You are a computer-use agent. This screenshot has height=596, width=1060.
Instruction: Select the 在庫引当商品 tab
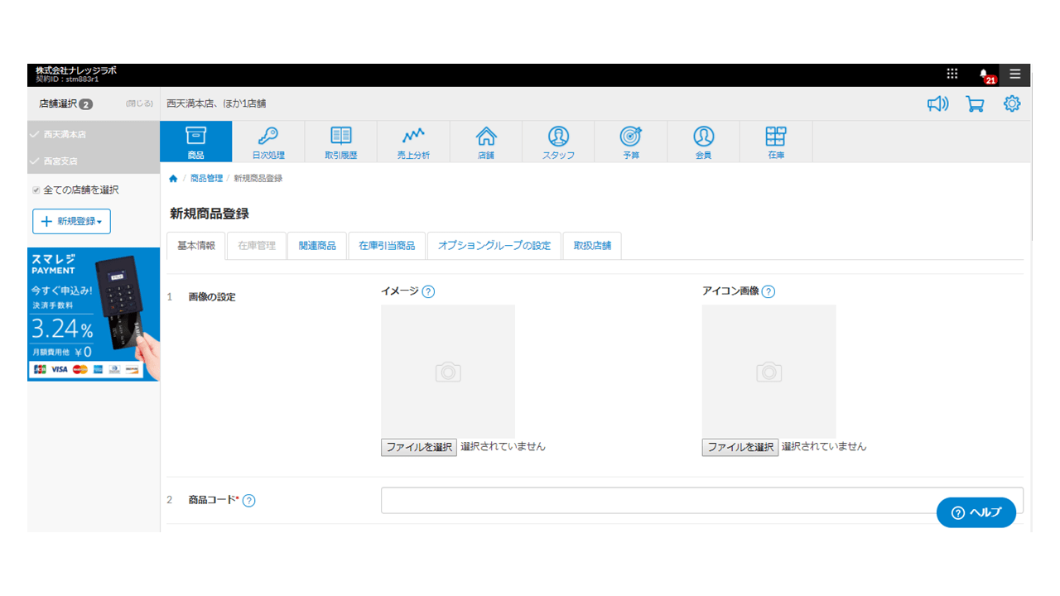pos(387,246)
